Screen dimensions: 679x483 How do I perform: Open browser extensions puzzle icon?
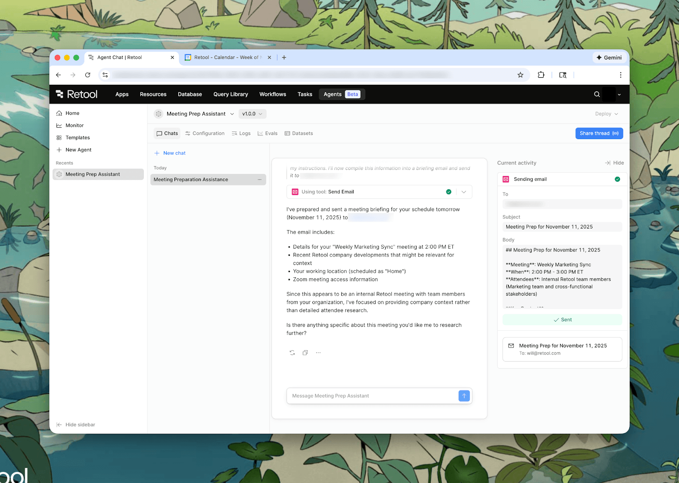click(x=541, y=75)
